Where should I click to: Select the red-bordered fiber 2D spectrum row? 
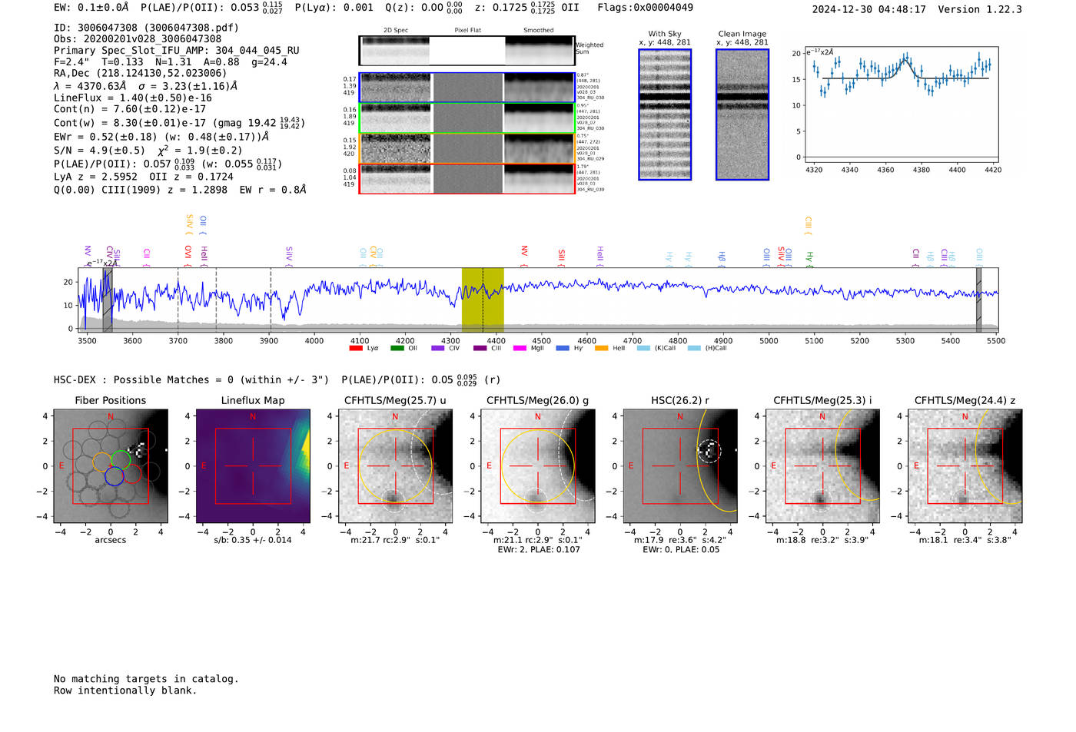click(x=467, y=178)
